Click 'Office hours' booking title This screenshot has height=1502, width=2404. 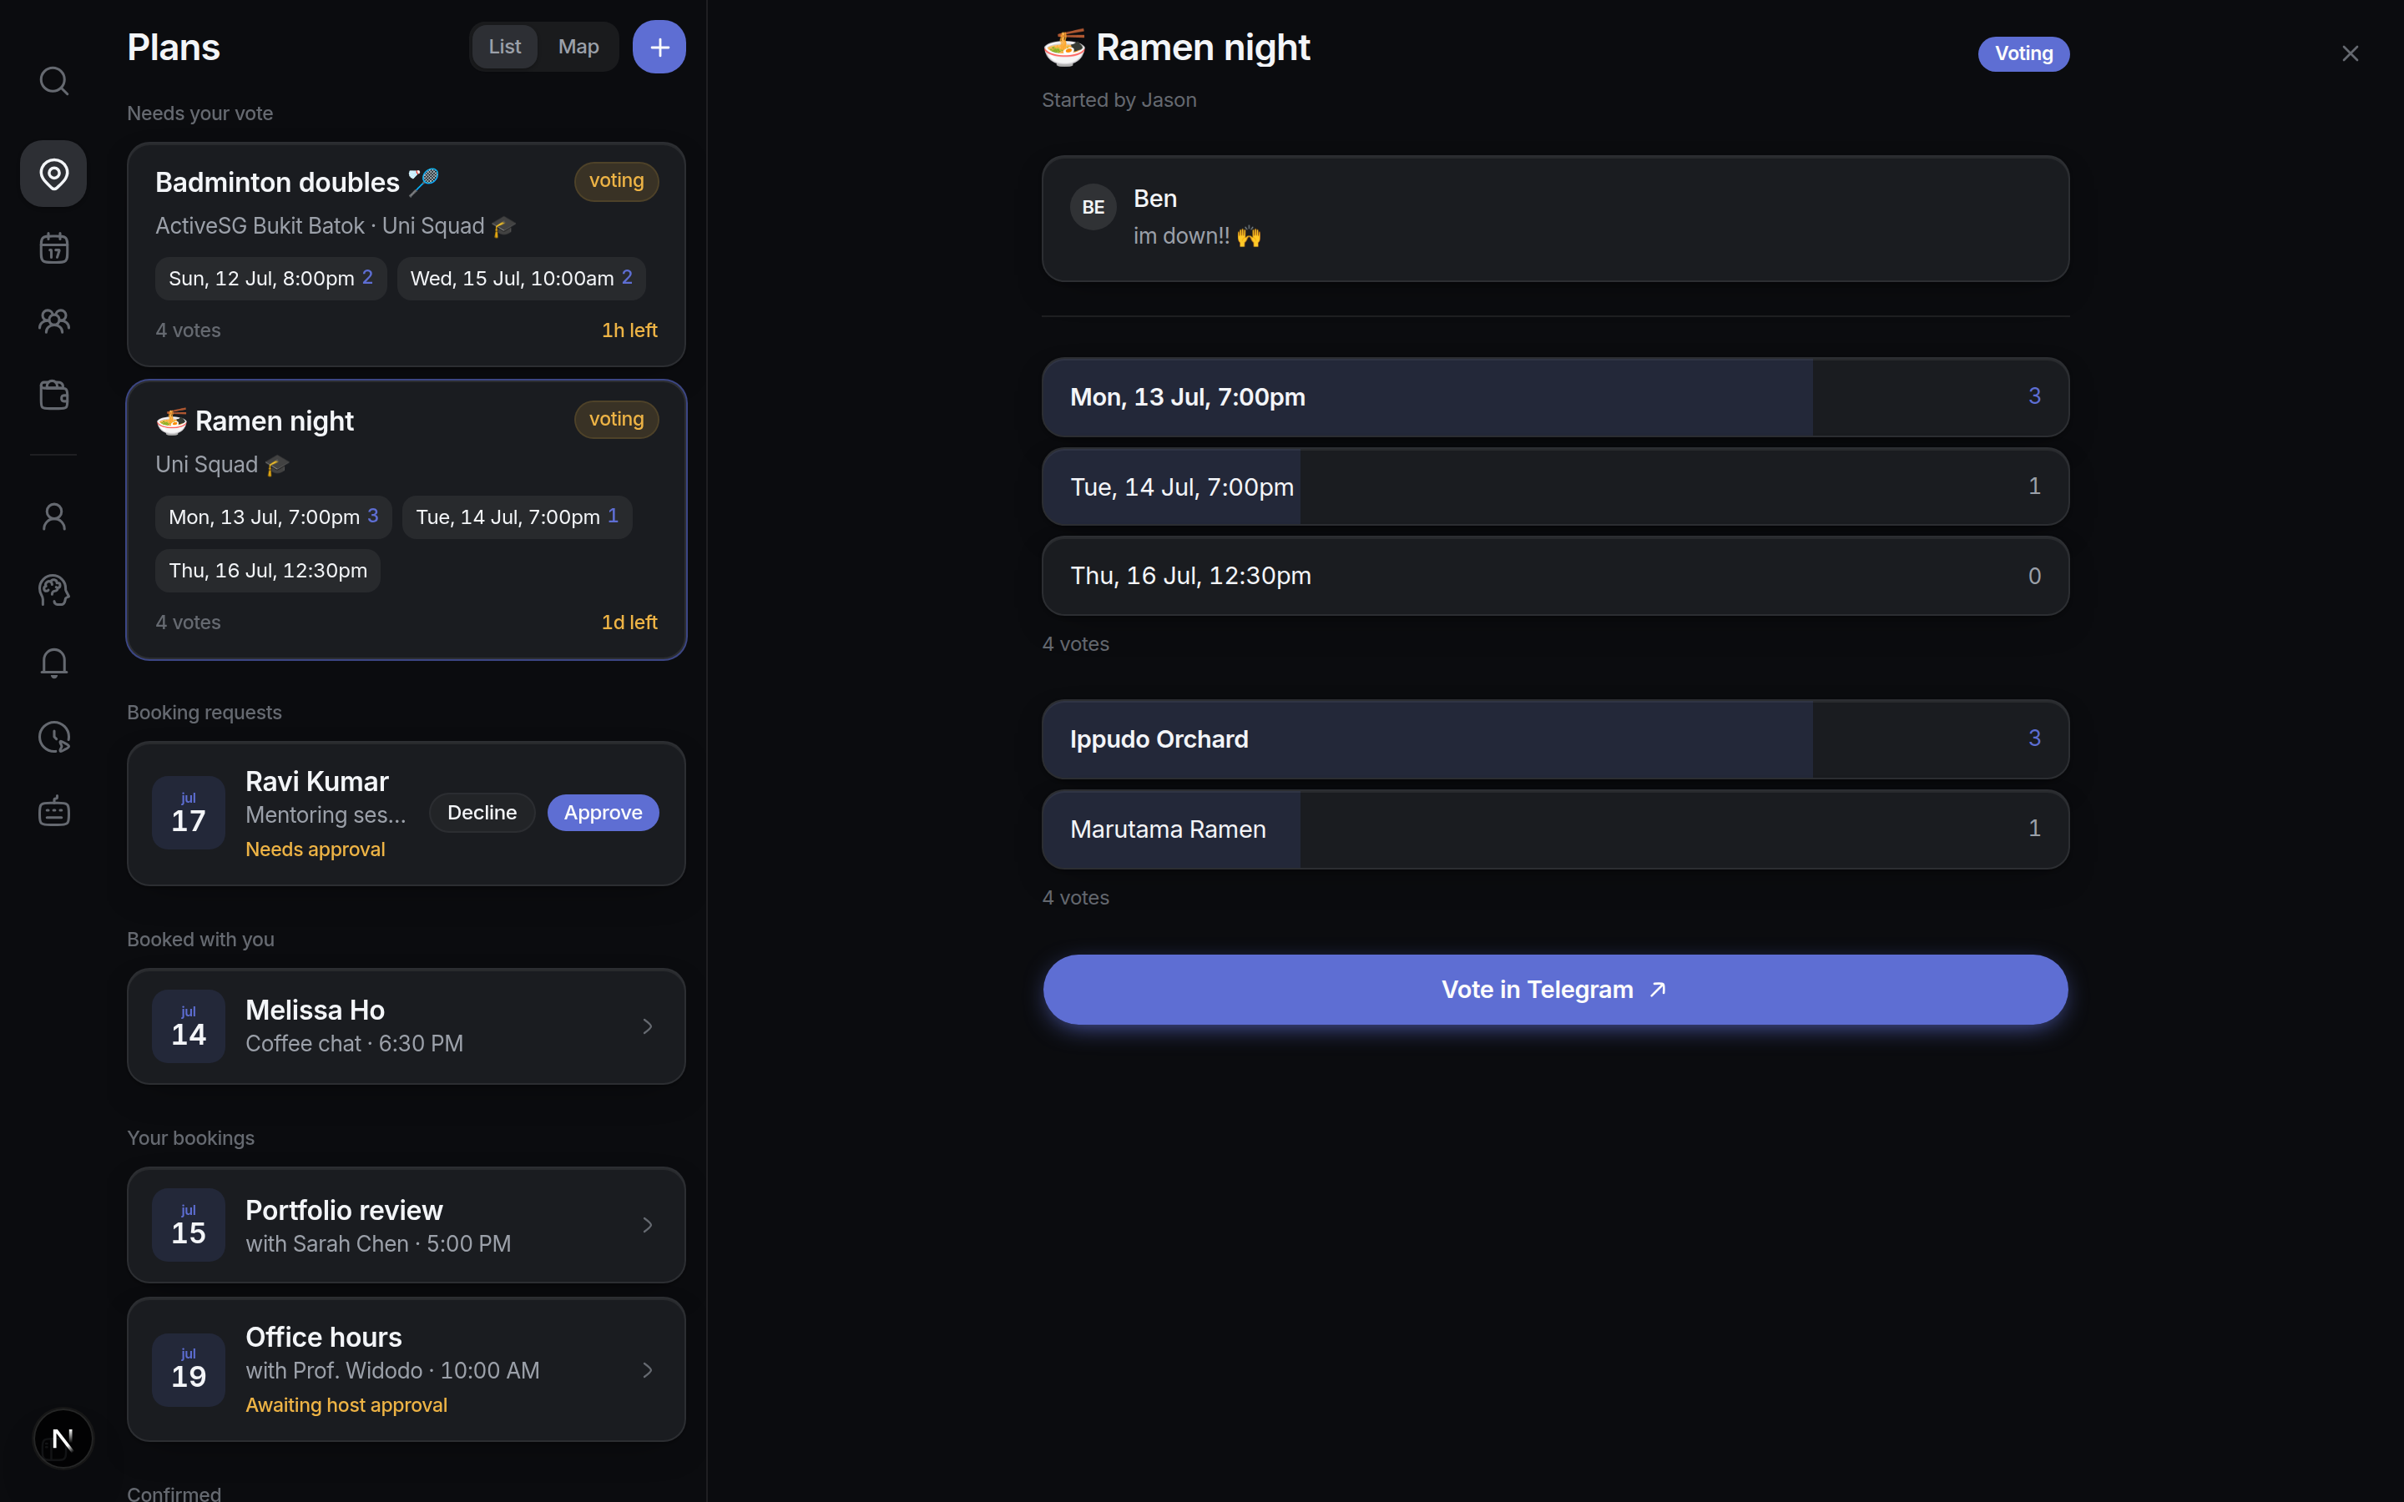pos(324,1337)
